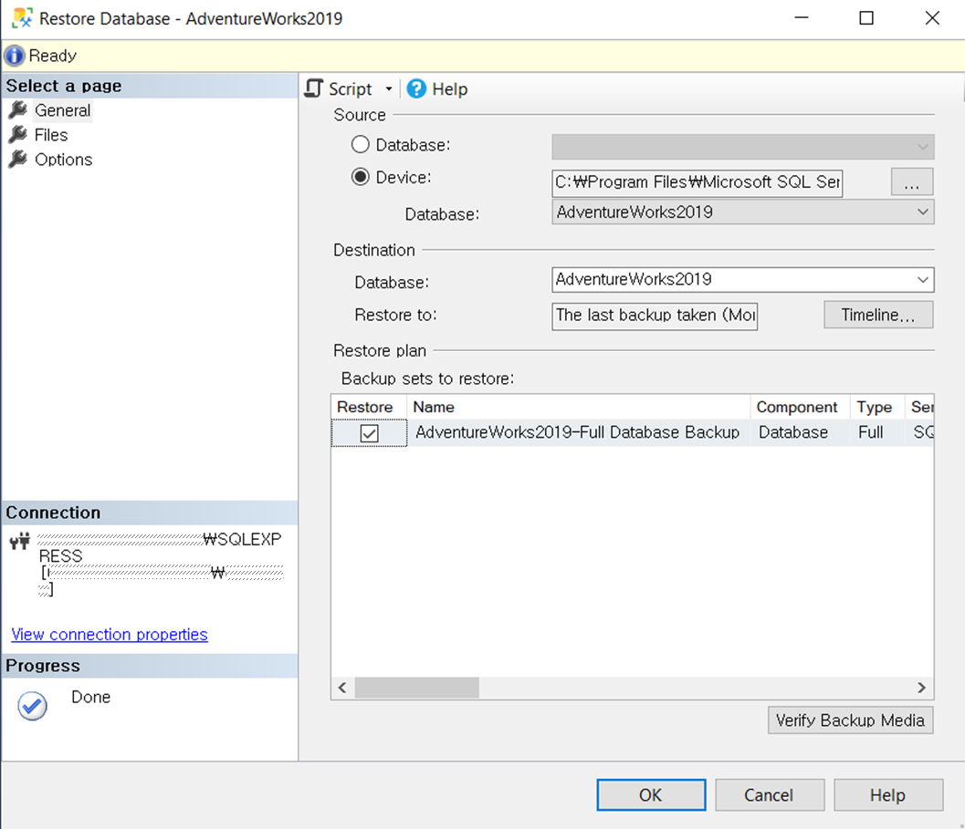Open the Options page
This screenshot has height=829, width=965.
[63, 160]
